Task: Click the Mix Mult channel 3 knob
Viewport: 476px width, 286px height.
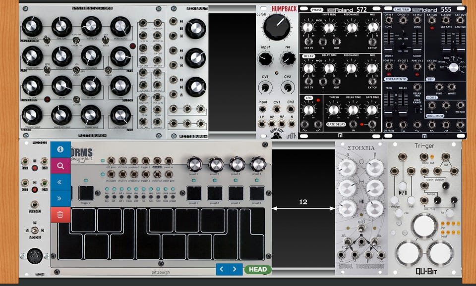Action: [x=196, y=87]
